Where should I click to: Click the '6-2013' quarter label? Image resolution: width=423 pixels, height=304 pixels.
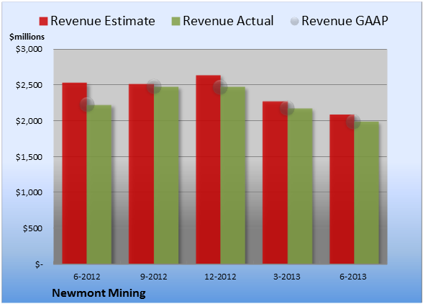point(353,277)
